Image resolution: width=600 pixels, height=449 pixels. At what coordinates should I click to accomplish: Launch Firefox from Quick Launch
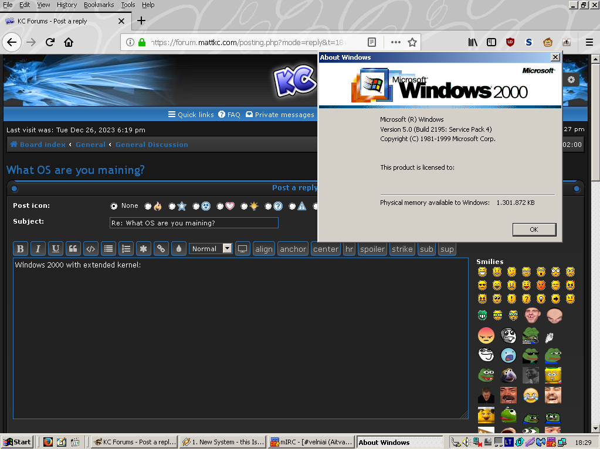pos(48,442)
